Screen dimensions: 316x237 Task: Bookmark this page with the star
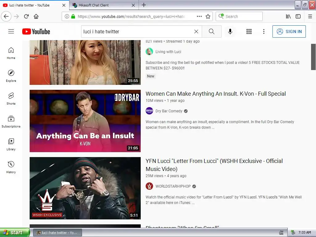[x=208, y=16]
